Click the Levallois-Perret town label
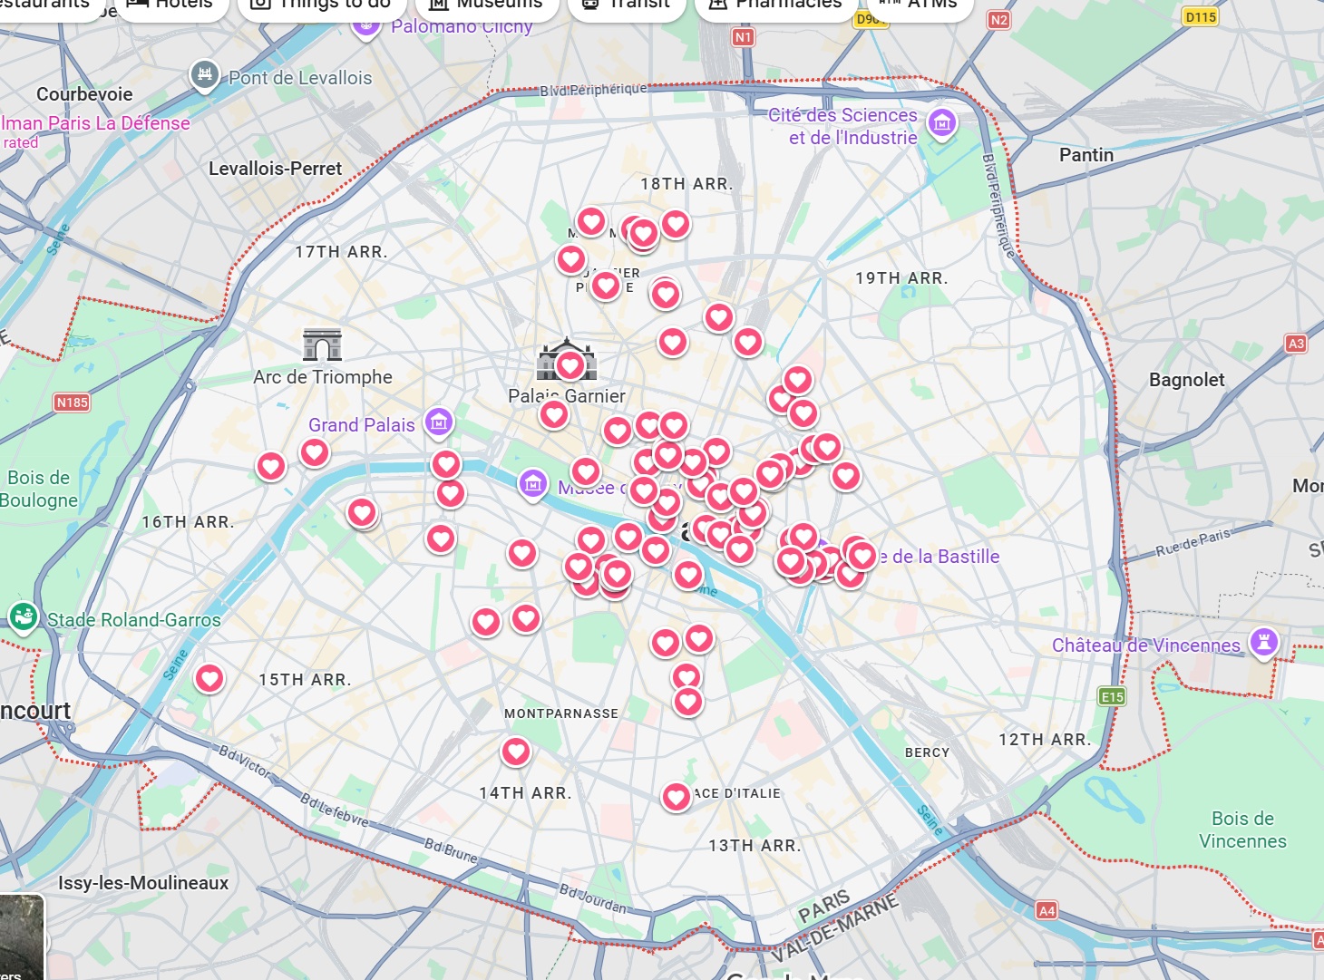The height and width of the screenshot is (980, 1324). click(x=275, y=169)
